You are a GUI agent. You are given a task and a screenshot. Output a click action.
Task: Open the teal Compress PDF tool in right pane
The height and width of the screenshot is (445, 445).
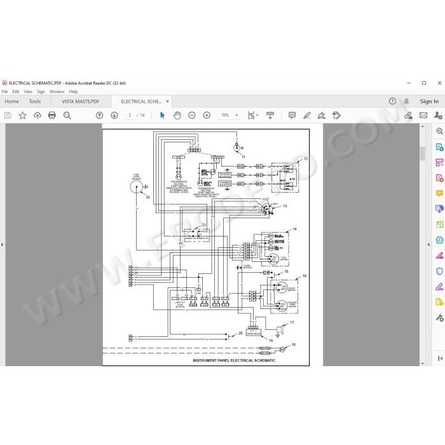(x=439, y=240)
